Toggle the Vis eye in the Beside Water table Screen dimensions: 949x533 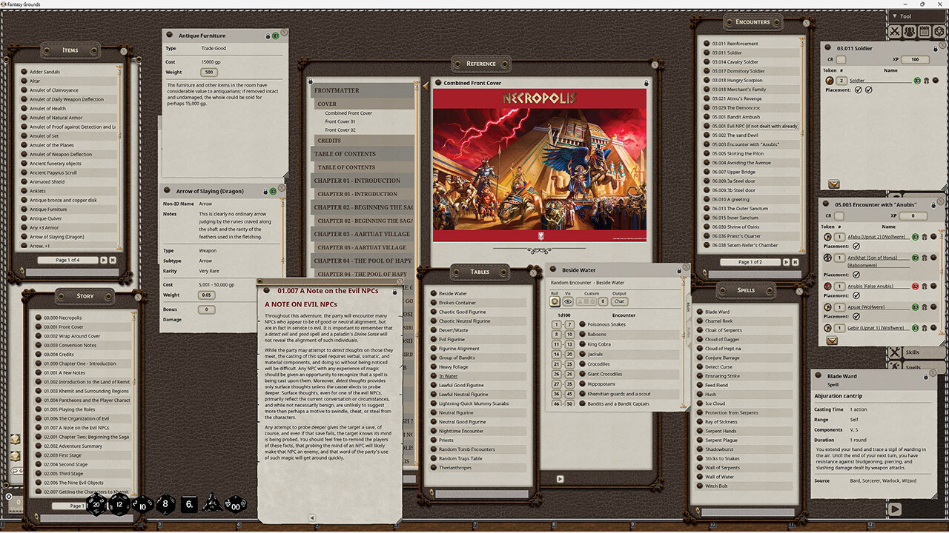(x=569, y=301)
